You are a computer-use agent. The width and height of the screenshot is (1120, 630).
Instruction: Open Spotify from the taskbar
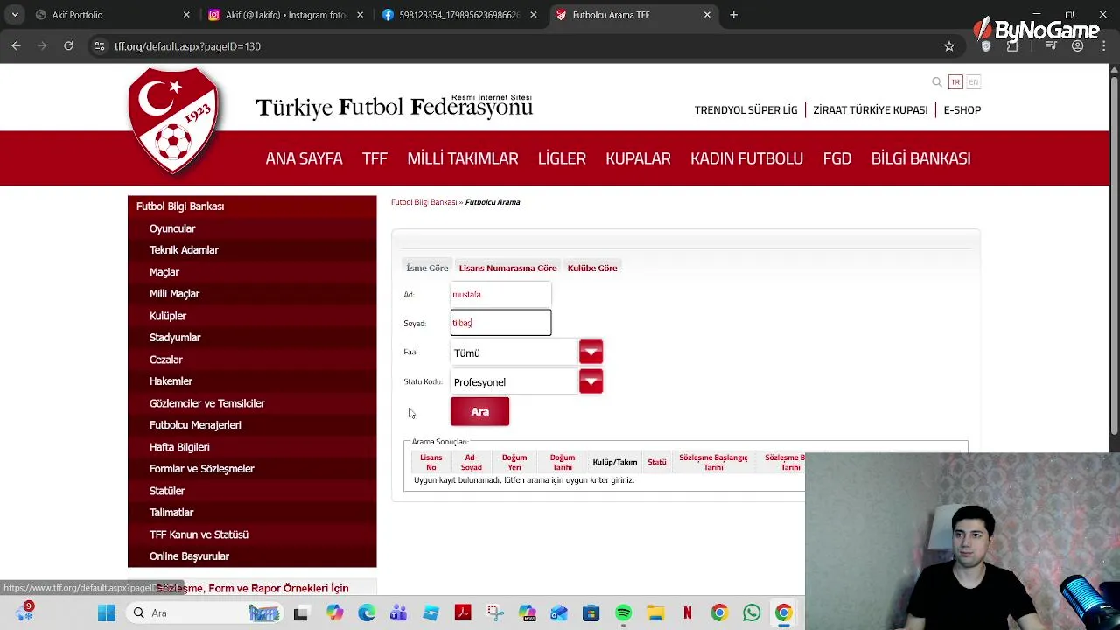click(623, 613)
